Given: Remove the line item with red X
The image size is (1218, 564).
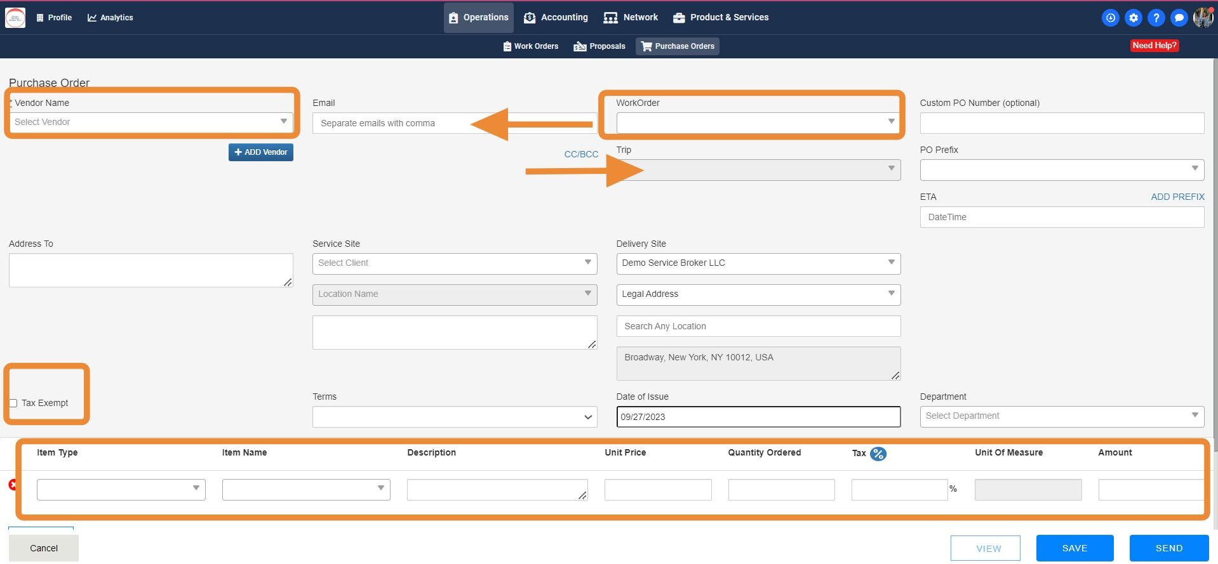Looking at the screenshot, I should click(x=13, y=485).
